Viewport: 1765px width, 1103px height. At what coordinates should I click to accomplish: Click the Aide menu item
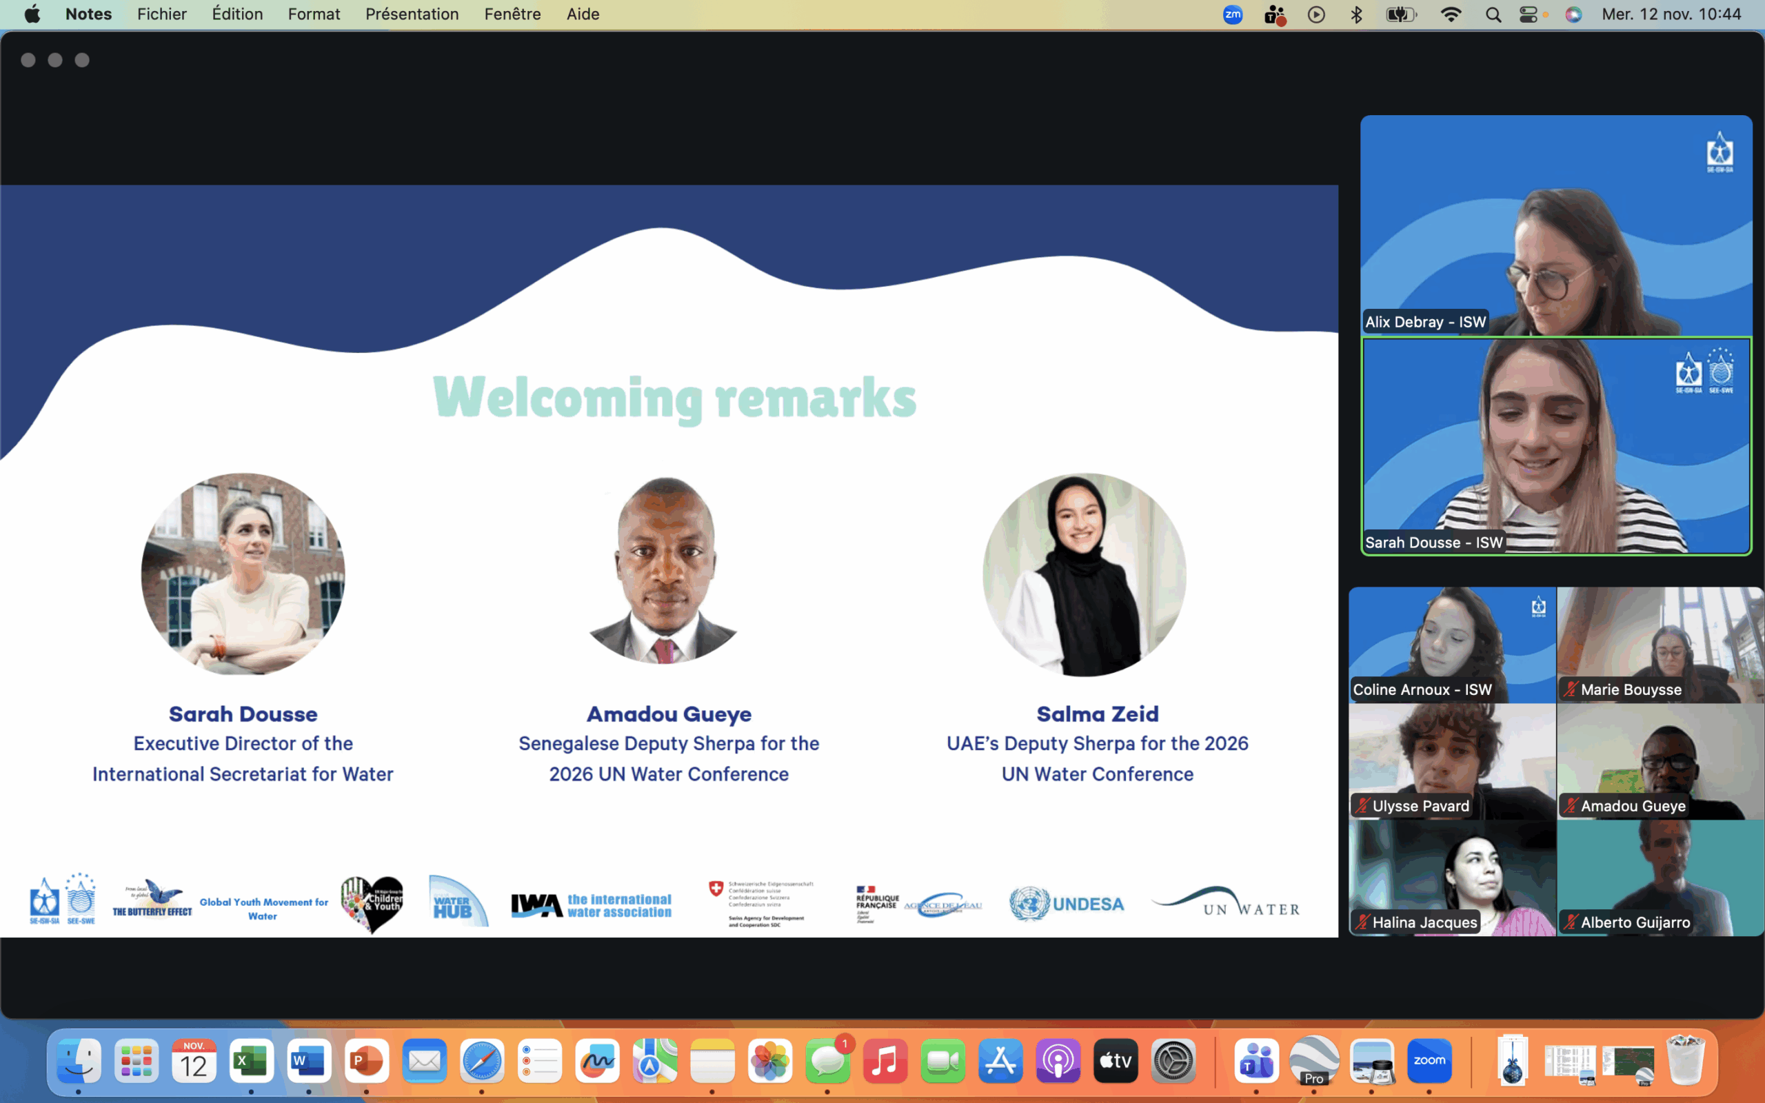[583, 14]
